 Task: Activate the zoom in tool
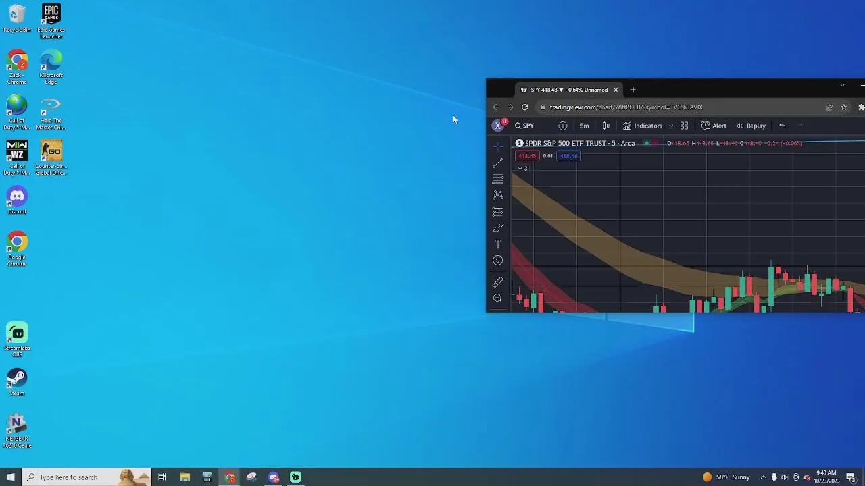(x=498, y=298)
